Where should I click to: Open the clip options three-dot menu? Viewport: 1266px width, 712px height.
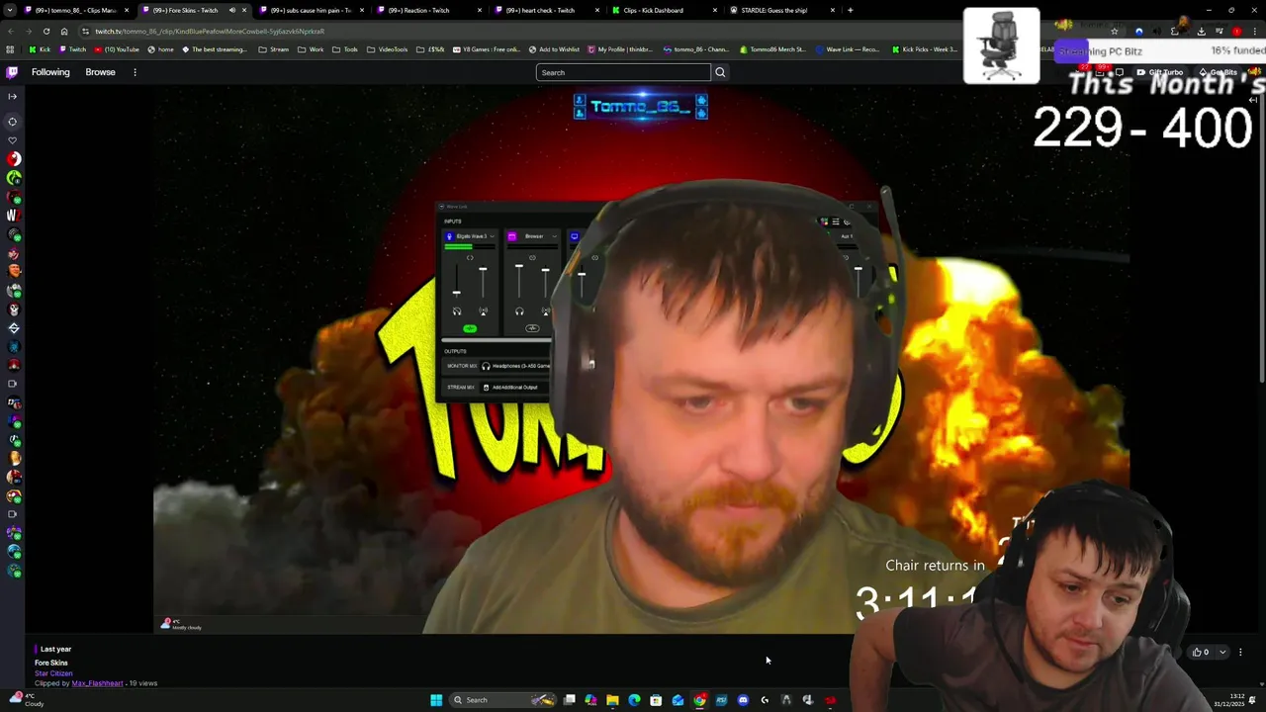point(1240,652)
